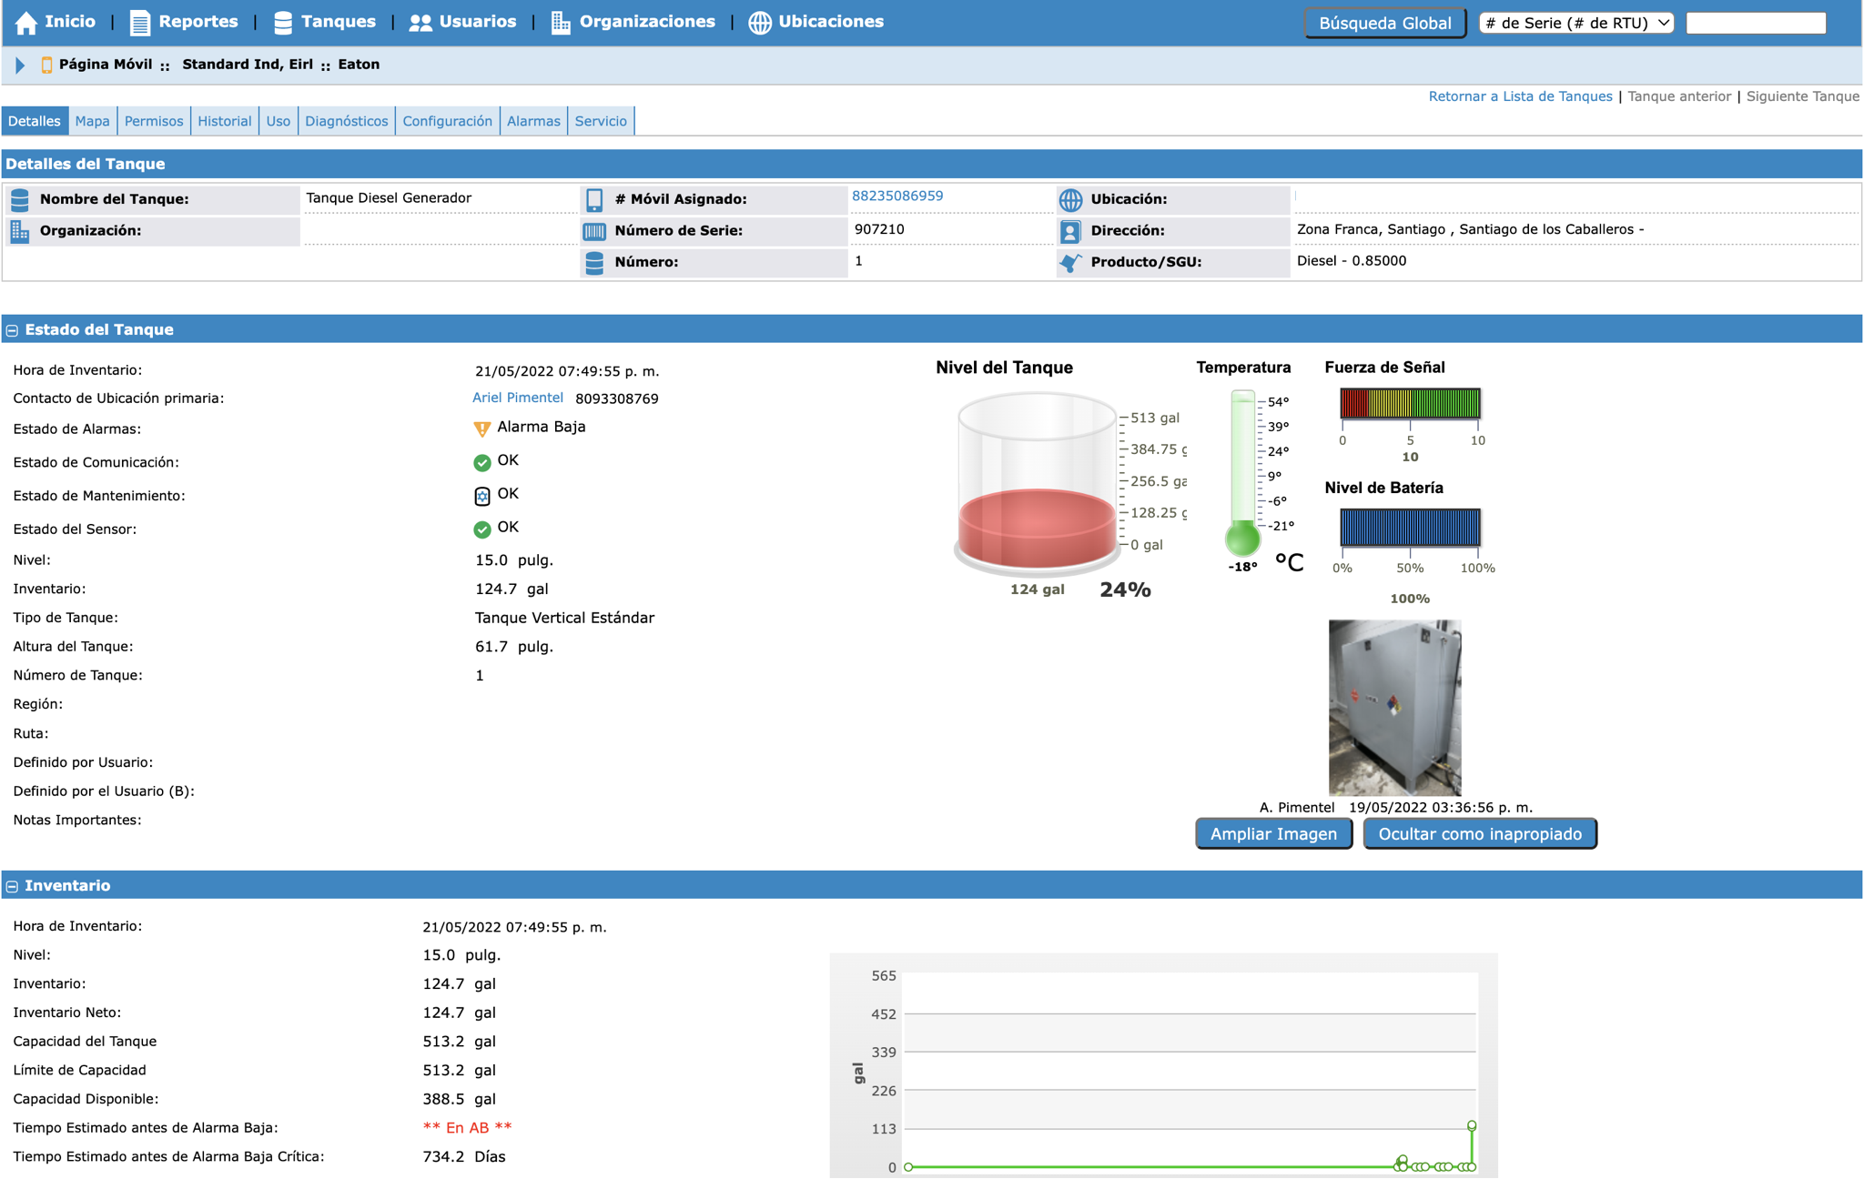Click the Estado del Sensor green check icon
The height and width of the screenshot is (1179, 1864).
pyautogui.click(x=482, y=529)
